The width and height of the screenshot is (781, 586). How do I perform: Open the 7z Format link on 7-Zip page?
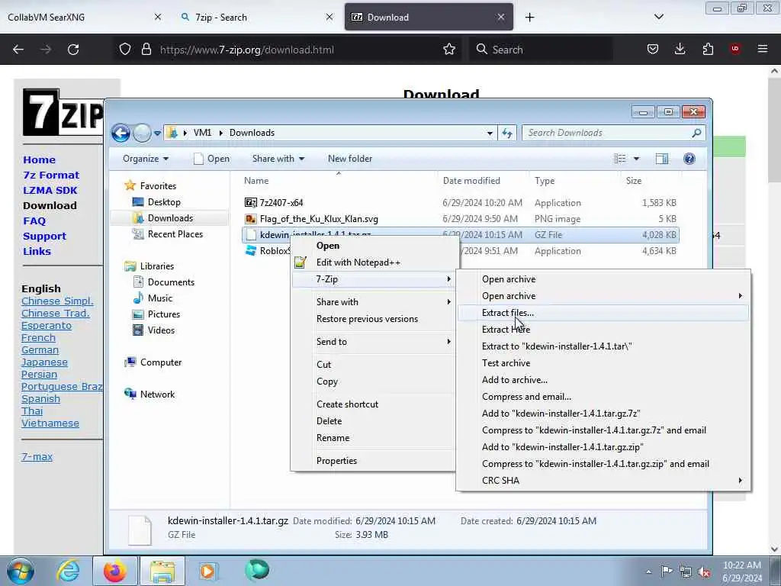[x=51, y=175]
